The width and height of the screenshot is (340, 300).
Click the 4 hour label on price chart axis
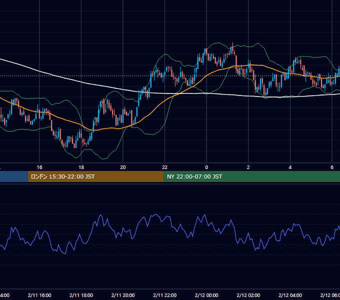pos(290,167)
